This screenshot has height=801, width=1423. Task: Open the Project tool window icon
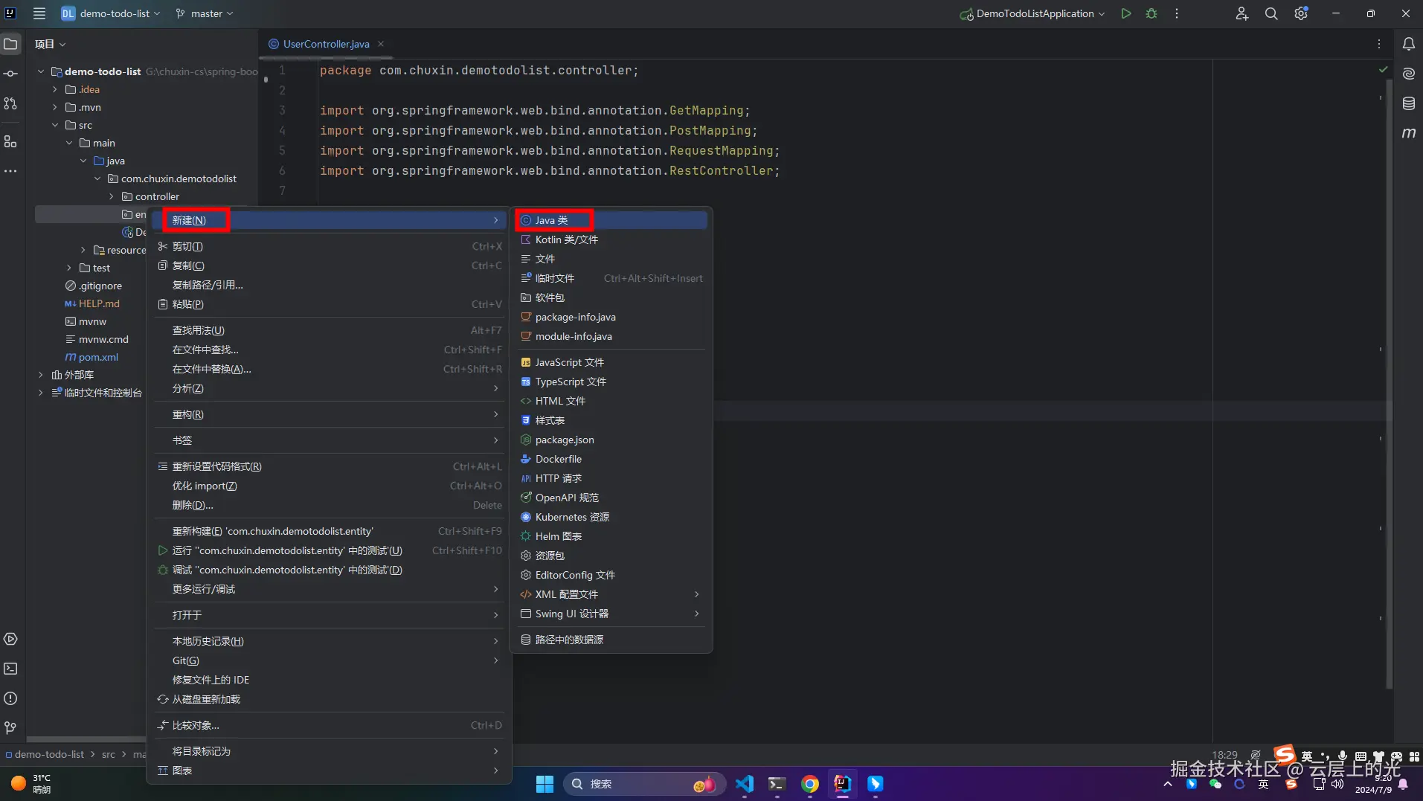(10, 44)
